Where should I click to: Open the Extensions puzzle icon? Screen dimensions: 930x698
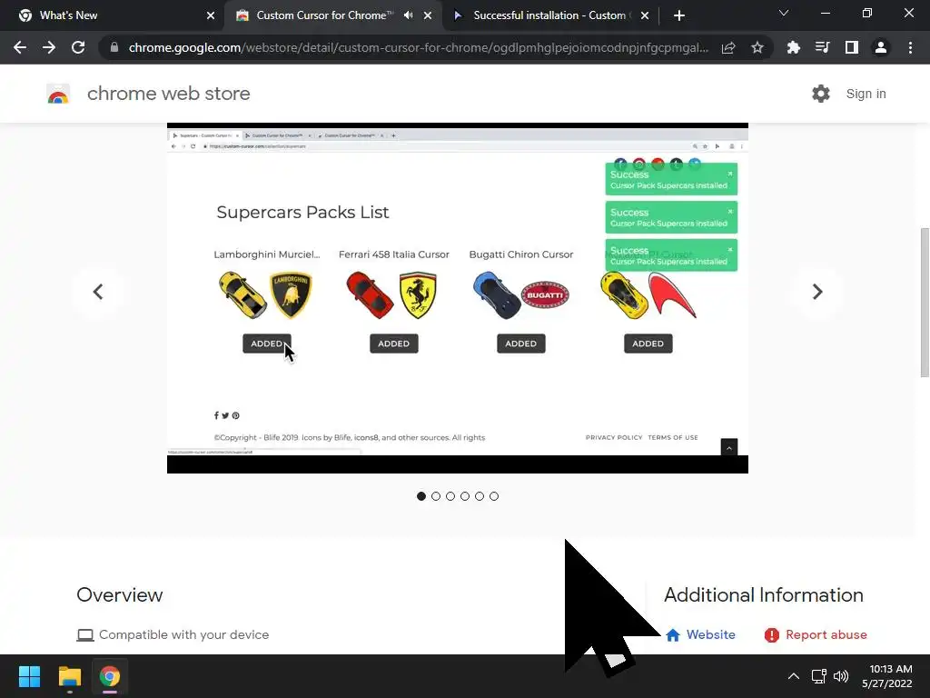[793, 47]
